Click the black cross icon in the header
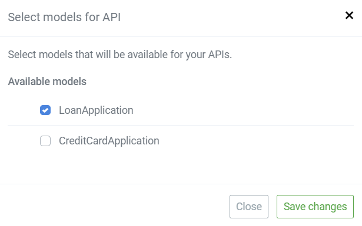Viewport: 362px width, 226px height. click(x=349, y=16)
